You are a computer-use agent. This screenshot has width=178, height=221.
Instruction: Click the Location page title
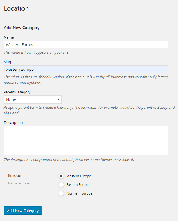16,8
